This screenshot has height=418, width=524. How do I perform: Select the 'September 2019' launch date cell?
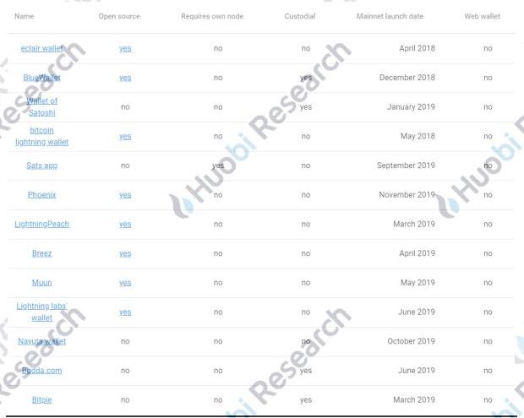coord(406,166)
